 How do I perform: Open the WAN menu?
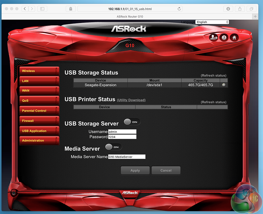(x=39, y=91)
